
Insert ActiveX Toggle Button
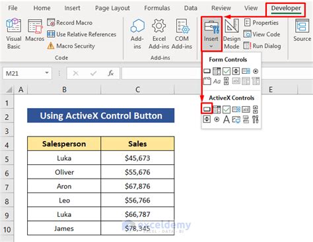click(x=246, y=119)
